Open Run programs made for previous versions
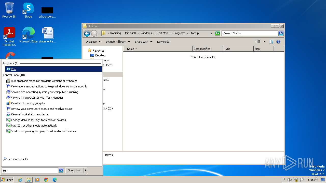Viewport: 326px width, 183px height. pos(44,81)
